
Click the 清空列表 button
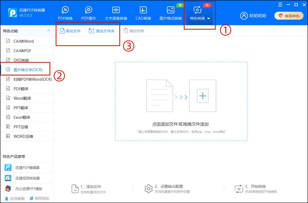(134, 31)
